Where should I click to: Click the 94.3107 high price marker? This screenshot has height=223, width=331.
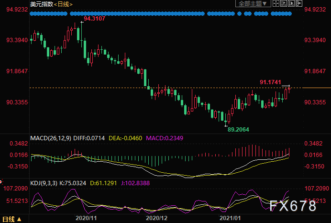[94, 19]
